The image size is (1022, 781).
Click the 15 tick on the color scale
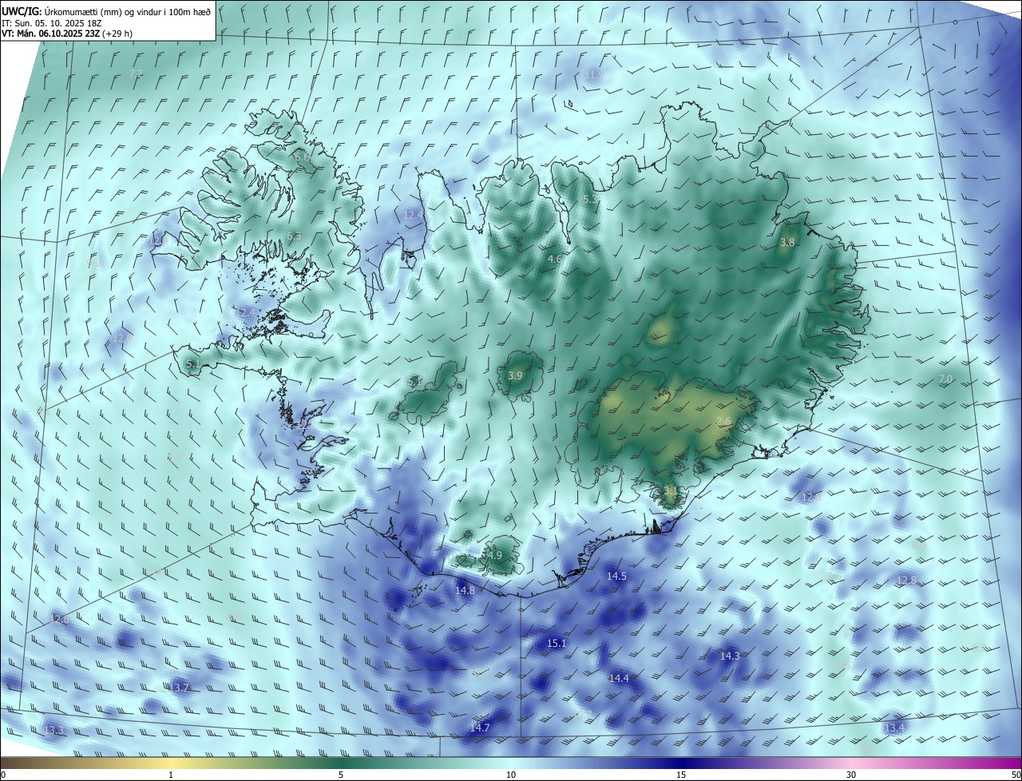tap(681, 775)
